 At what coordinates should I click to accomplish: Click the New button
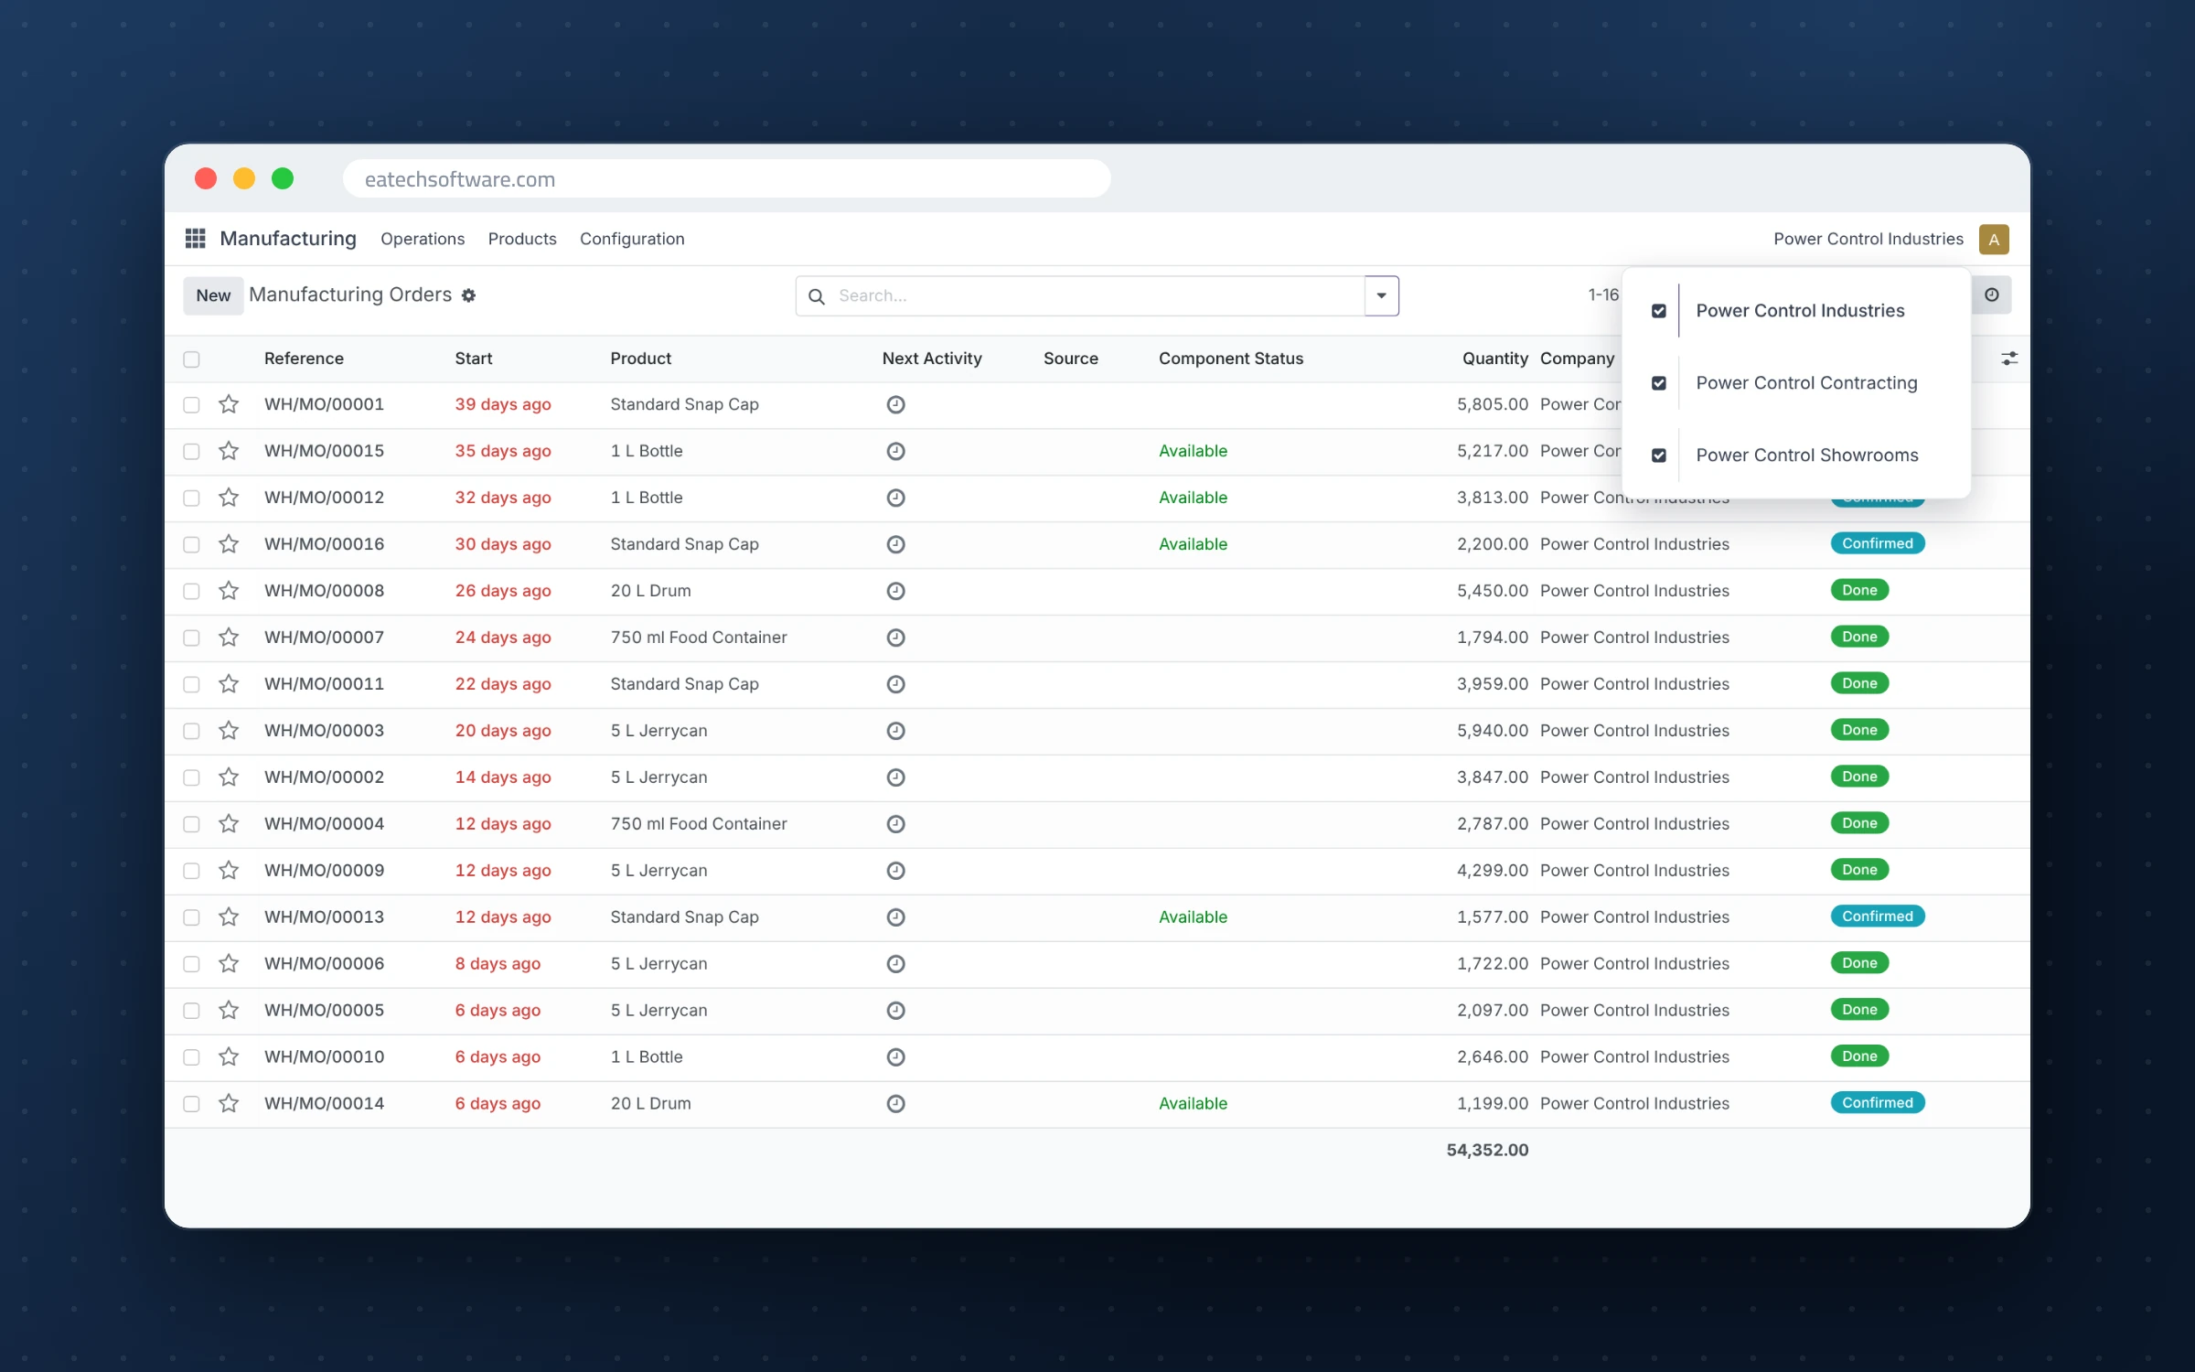click(x=213, y=296)
